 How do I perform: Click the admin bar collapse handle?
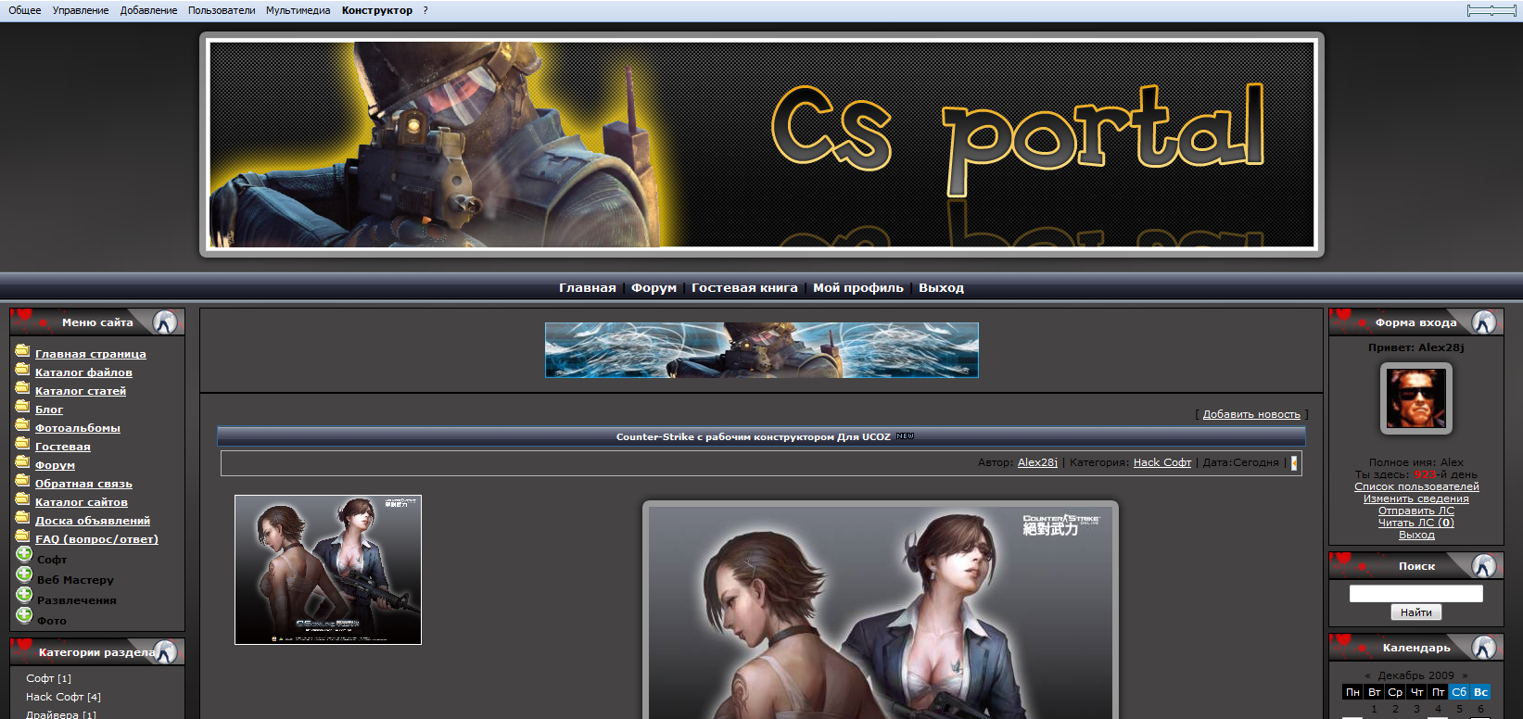[x=1492, y=10]
